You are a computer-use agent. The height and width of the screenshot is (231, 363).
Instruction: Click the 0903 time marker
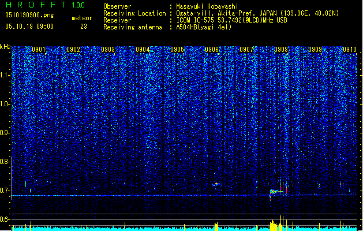click(x=108, y=50)
